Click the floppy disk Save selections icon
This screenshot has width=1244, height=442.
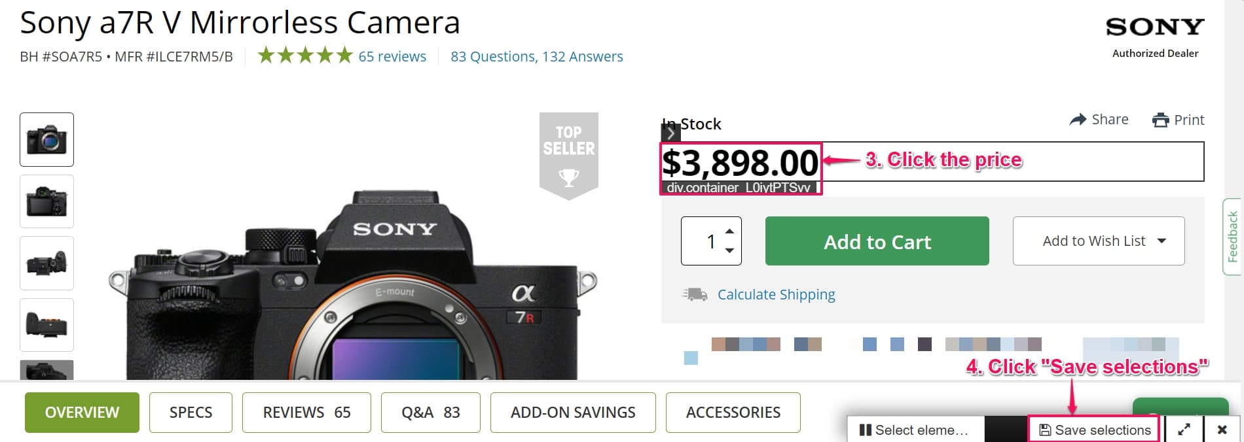point(1046,430)
